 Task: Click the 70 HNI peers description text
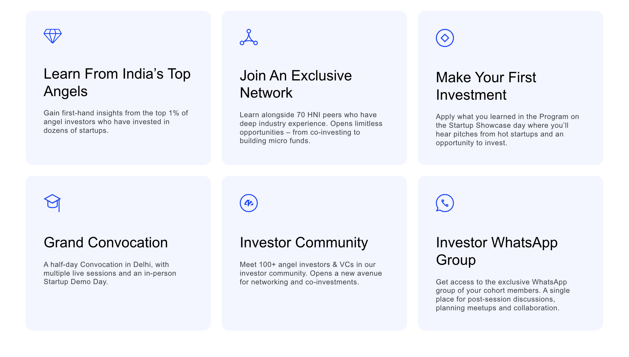pos(311,128)
